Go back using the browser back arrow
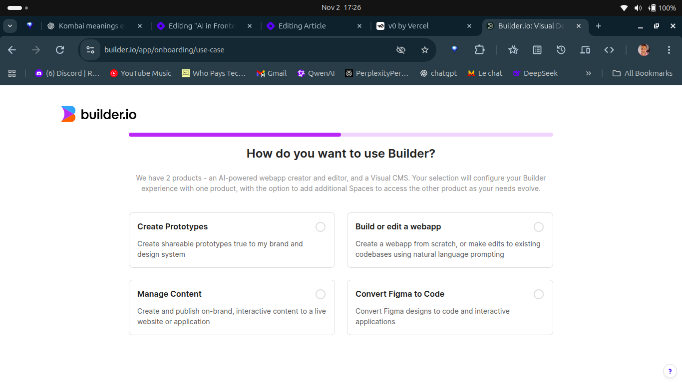 click(12, 50)
